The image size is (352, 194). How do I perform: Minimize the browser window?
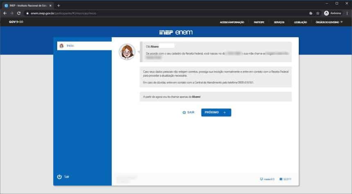327,3
